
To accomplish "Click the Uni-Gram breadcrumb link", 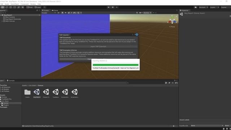I will tap(32, 86).
